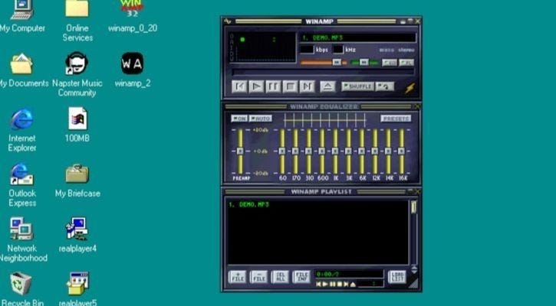Click the 12K equalizer band slider

coord(375,151)
